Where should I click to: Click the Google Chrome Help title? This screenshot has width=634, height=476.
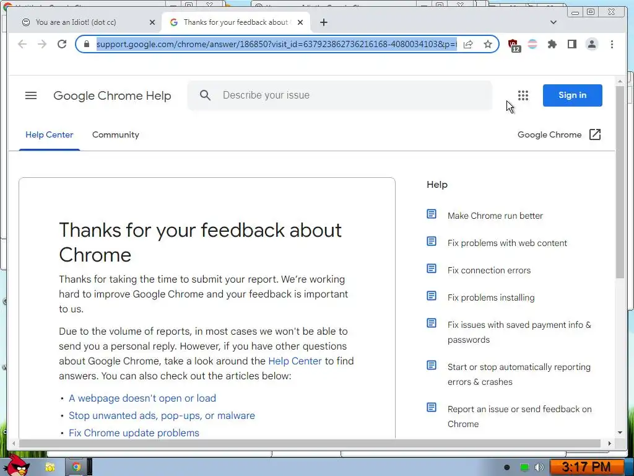pos(113,95)
